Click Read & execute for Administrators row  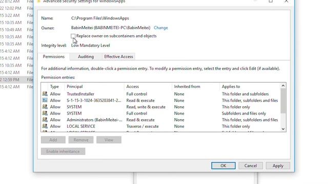[x=140, y=120]
